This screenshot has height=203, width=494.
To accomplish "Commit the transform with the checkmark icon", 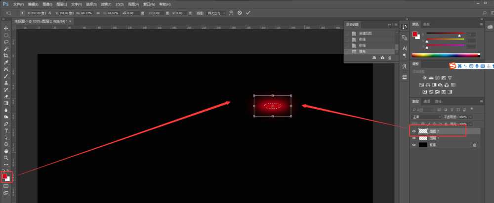I will [247, 12].
